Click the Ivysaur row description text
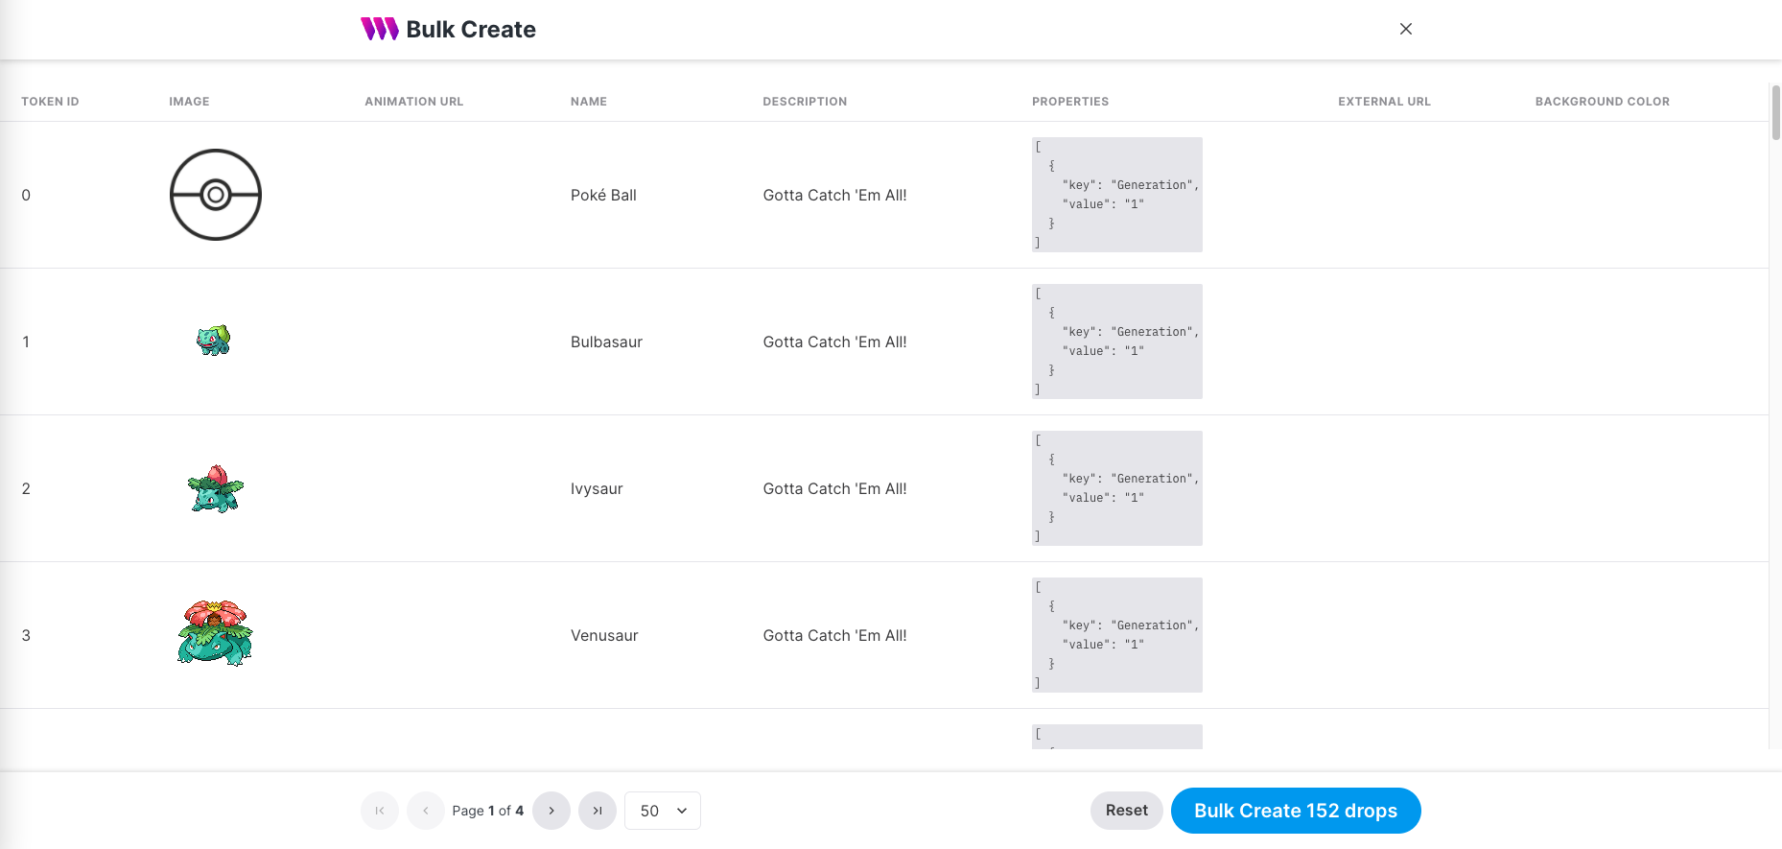The width and height of the screenshot is (1782, 849). (834, 488)
